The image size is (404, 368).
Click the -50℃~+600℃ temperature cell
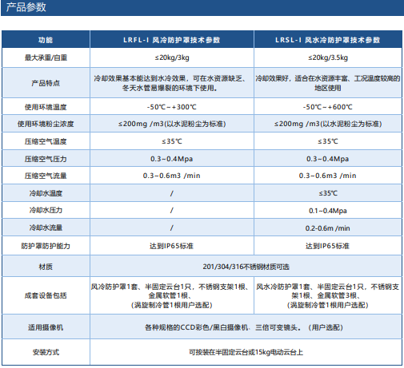328,107
